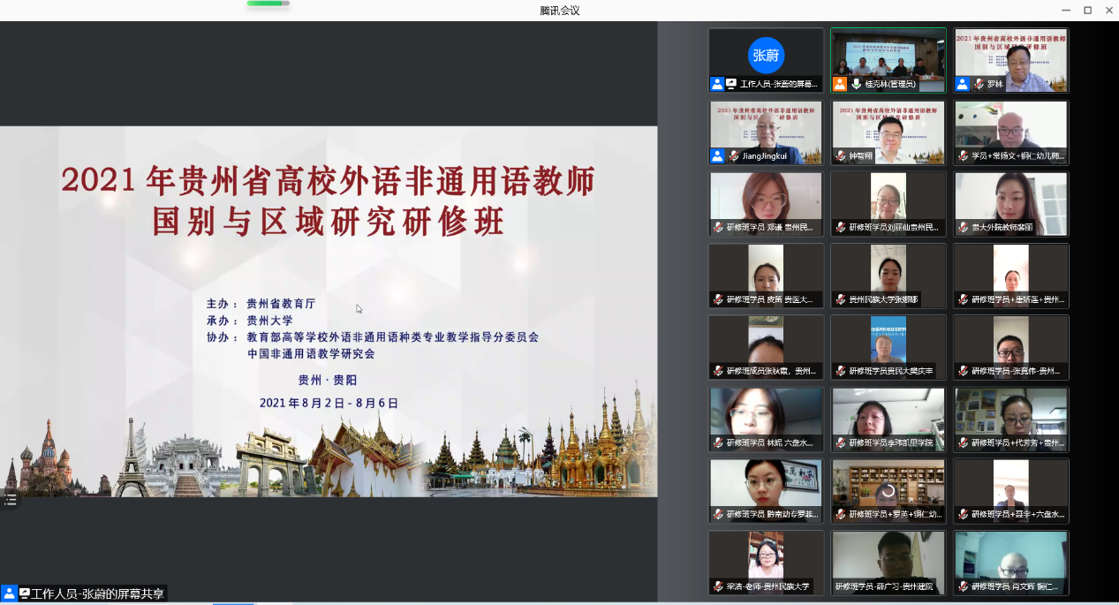Click the screen-share icon on 张蔚's participant tile
1119x605 pixels.
click(731, 85)
